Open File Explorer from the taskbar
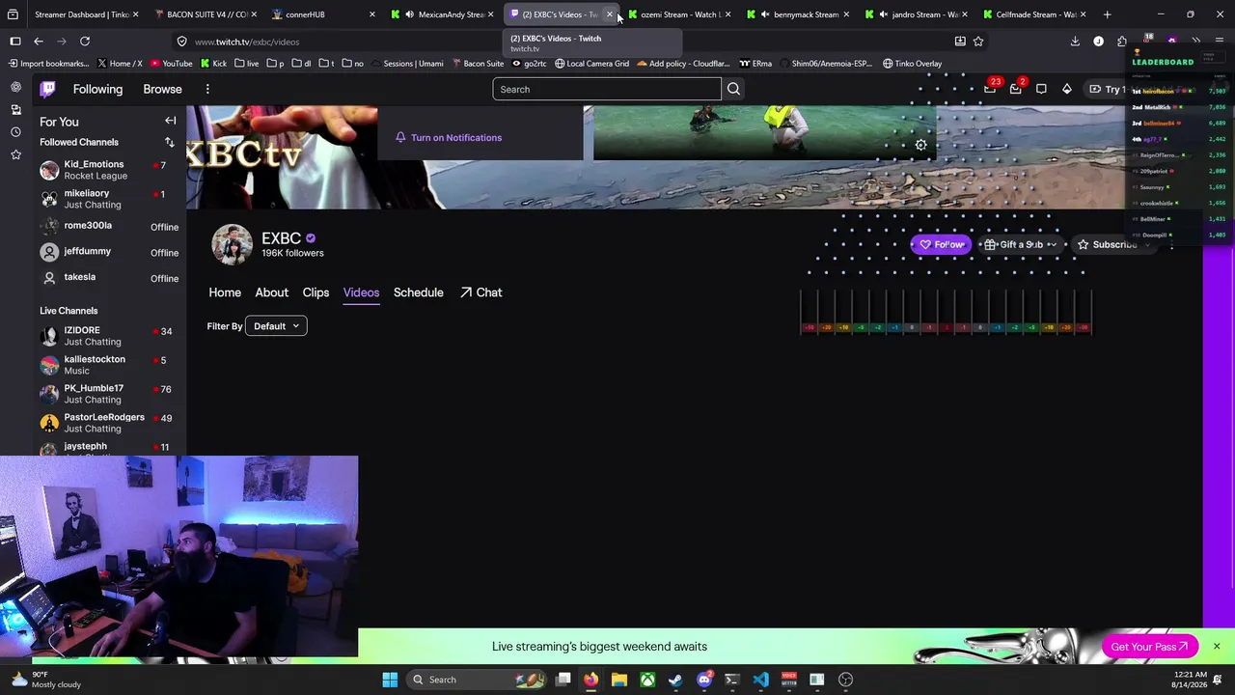The image size is (1235, 695). [x=619, y=680]
